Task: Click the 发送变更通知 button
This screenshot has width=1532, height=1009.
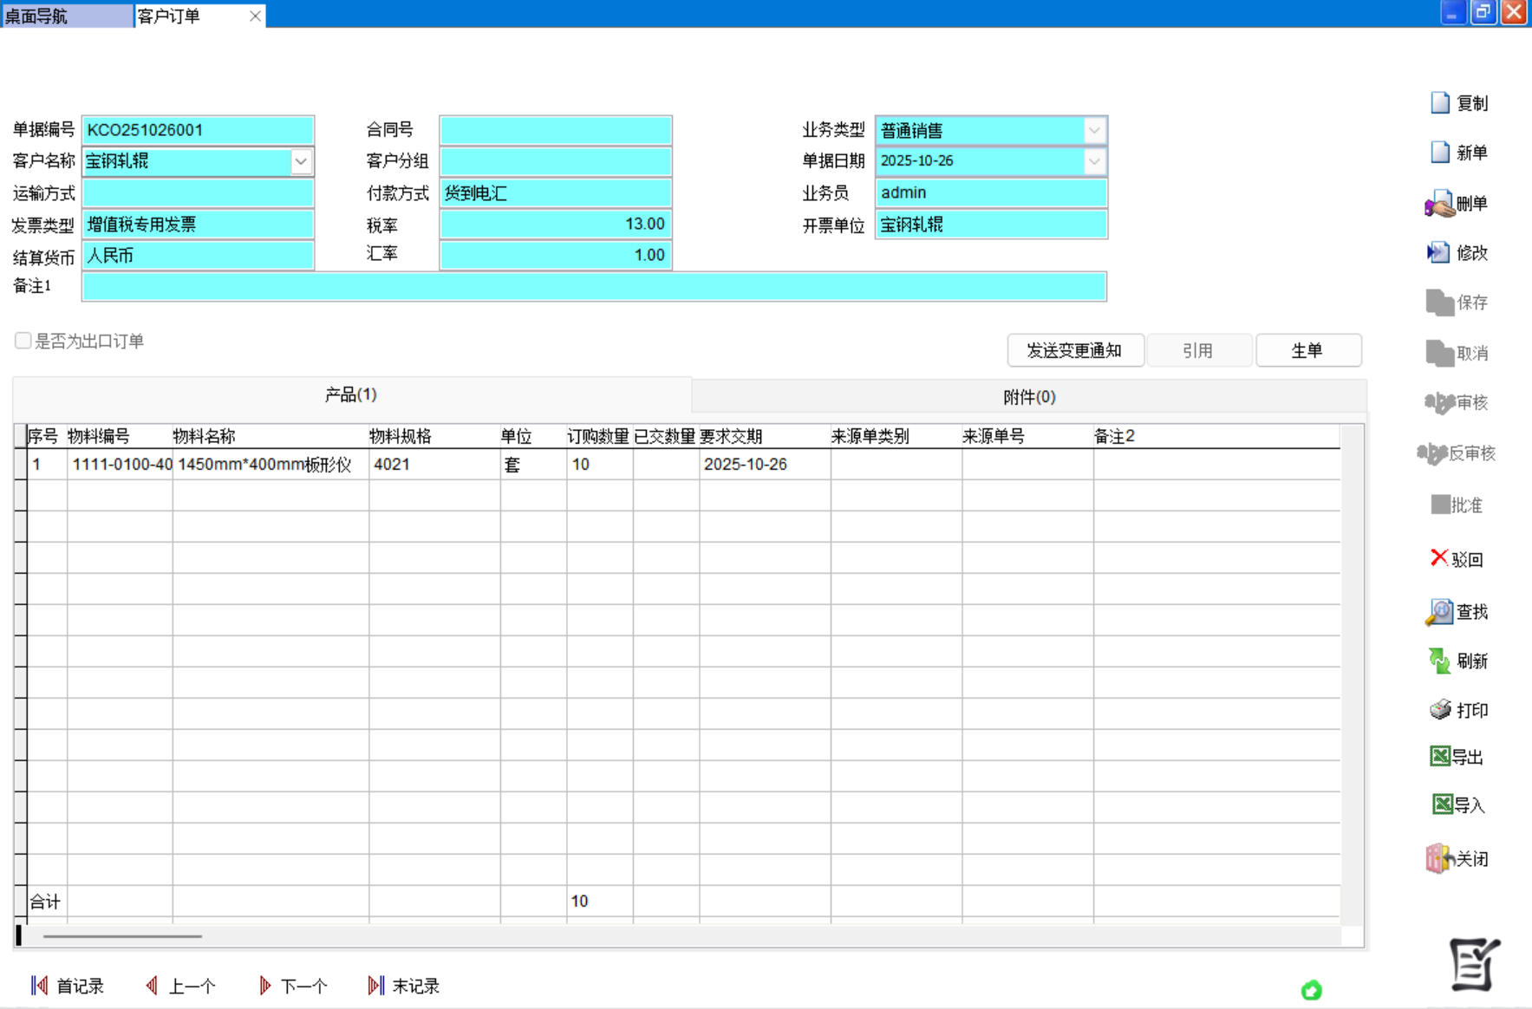Action: coord(1074,350)
